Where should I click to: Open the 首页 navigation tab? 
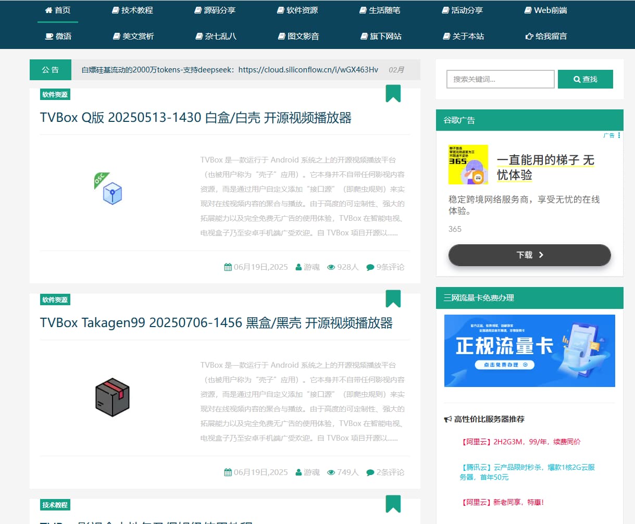click(x=58, y=10)
